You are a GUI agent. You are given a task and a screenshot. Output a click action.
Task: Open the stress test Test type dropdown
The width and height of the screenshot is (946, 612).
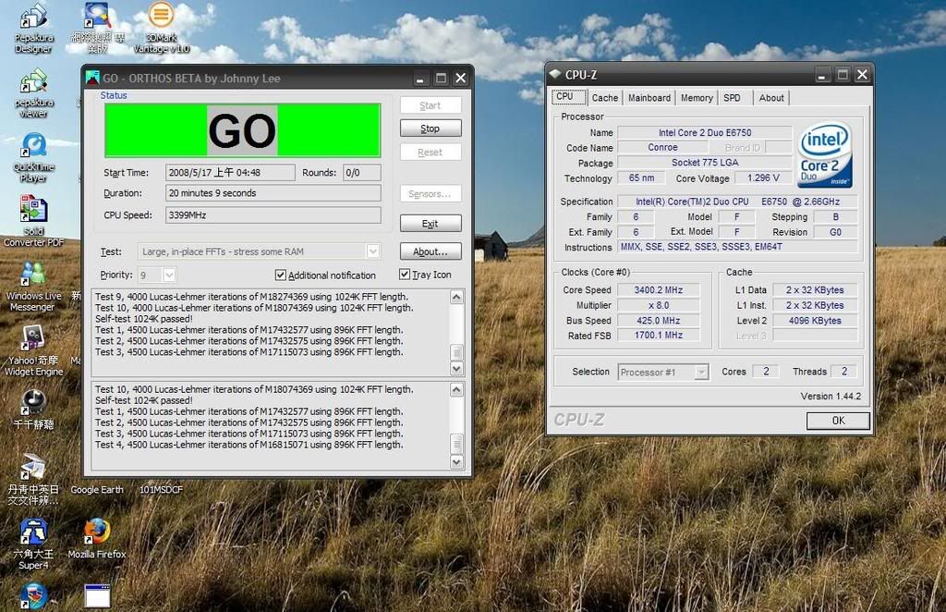tap(372, 251)
